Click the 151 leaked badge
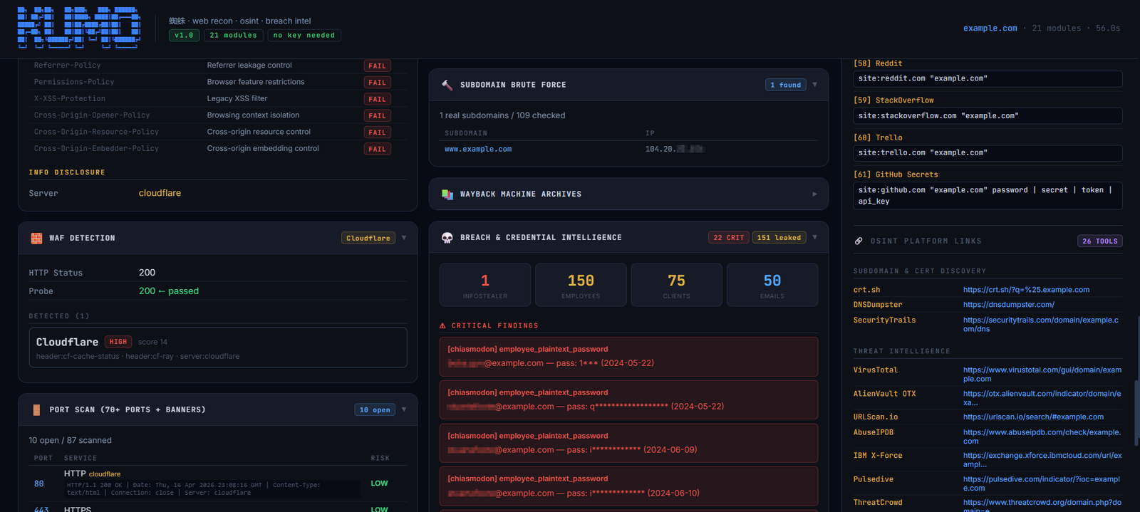 point(779,238)
